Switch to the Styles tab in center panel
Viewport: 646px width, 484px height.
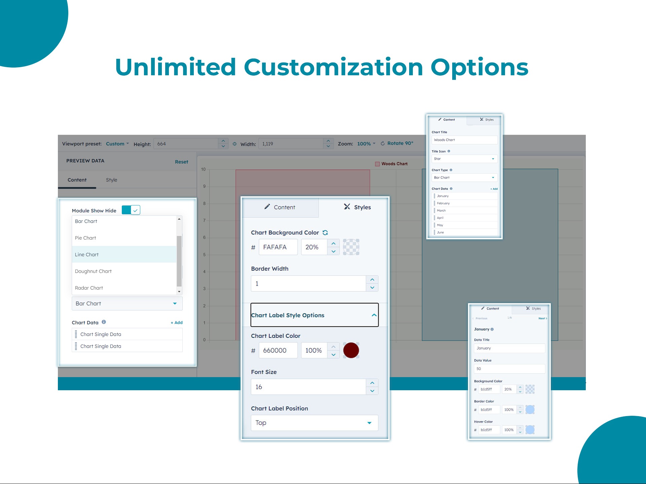(x=357, y=207)
